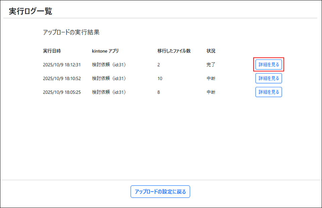Select the 移行したファイル数 column header
This screenshot has height=208, width=322.
174,51
